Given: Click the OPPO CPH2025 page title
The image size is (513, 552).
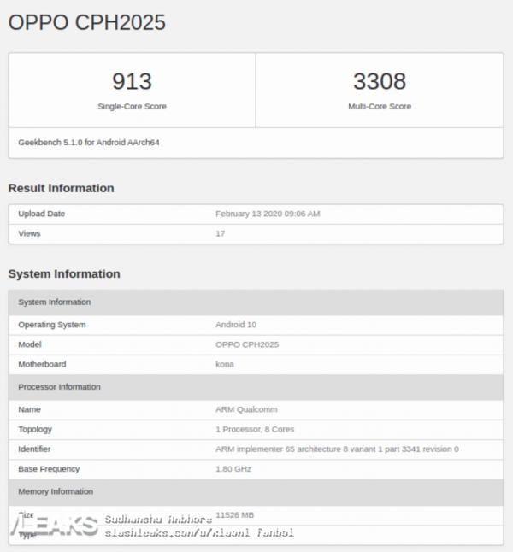Looking at the screenshot, I should pyautogui.click(x=86, y=22).
